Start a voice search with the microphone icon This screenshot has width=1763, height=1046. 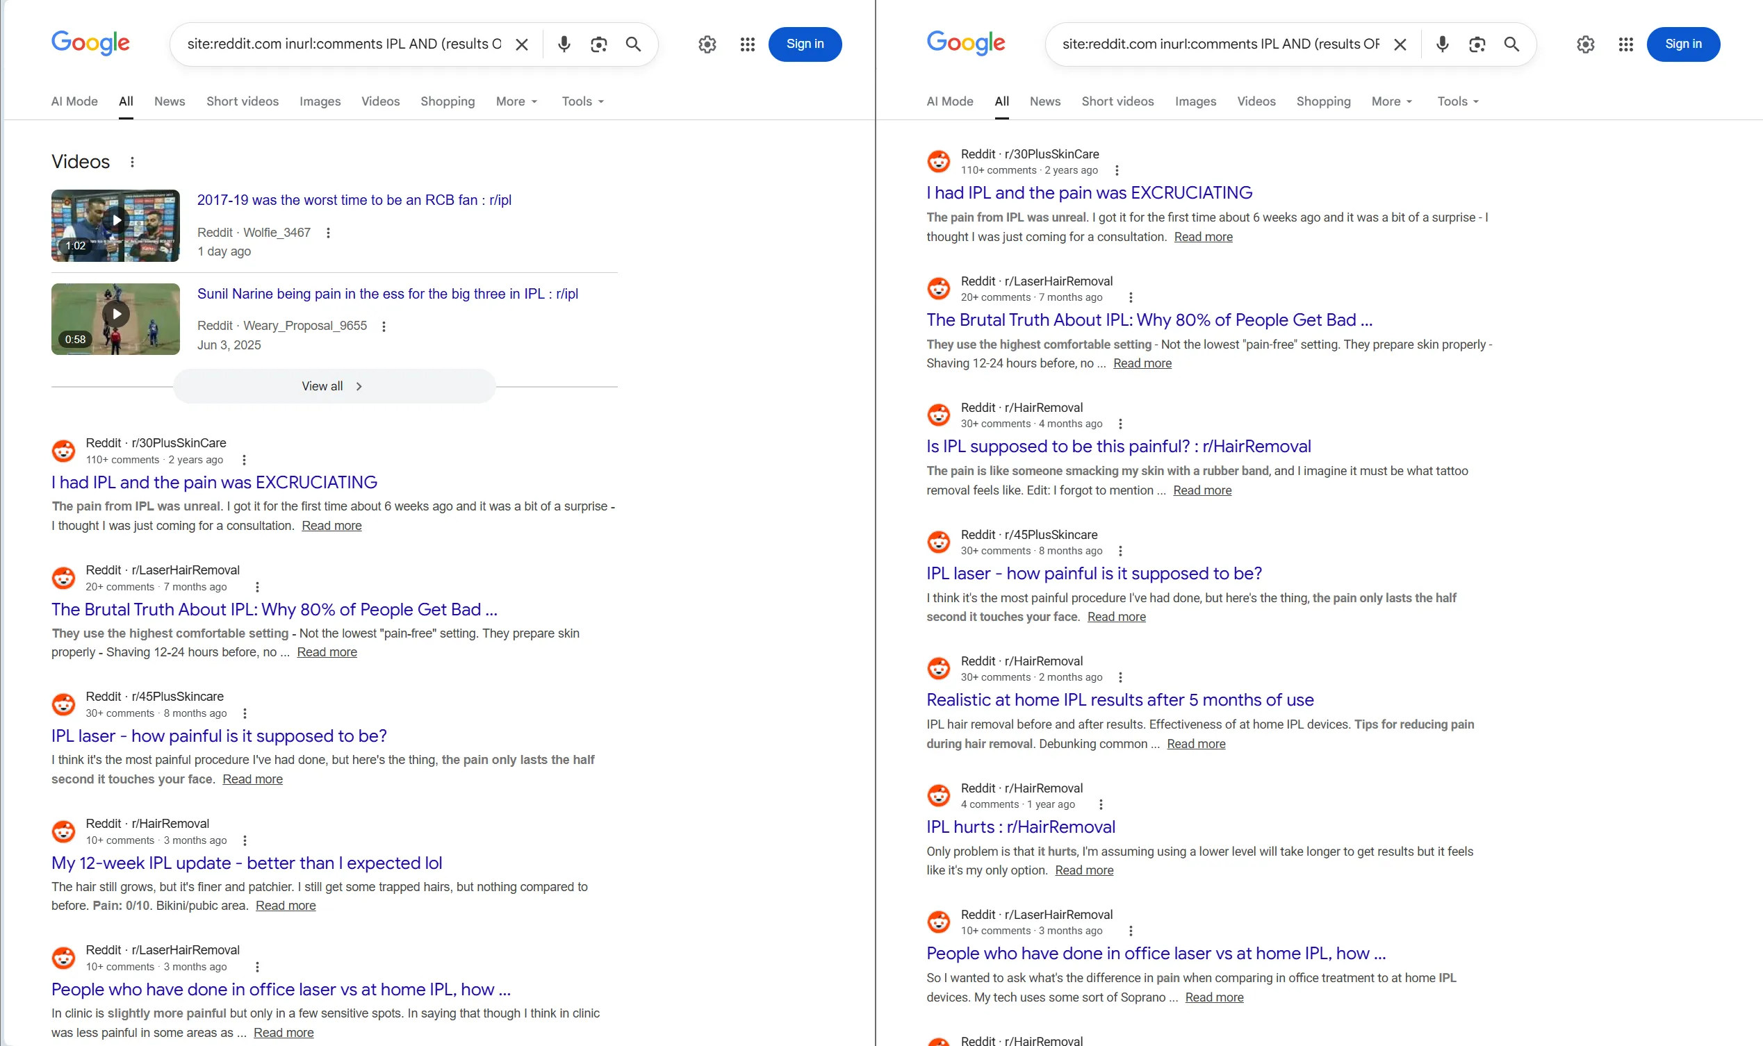[563, 44]
